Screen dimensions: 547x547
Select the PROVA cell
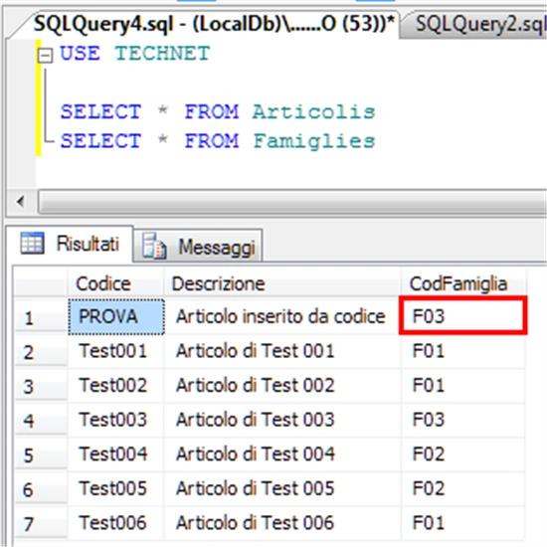click(116, 316)
